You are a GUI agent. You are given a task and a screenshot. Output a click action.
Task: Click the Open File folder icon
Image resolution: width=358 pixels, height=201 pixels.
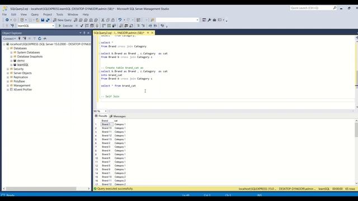click(37, 20)
